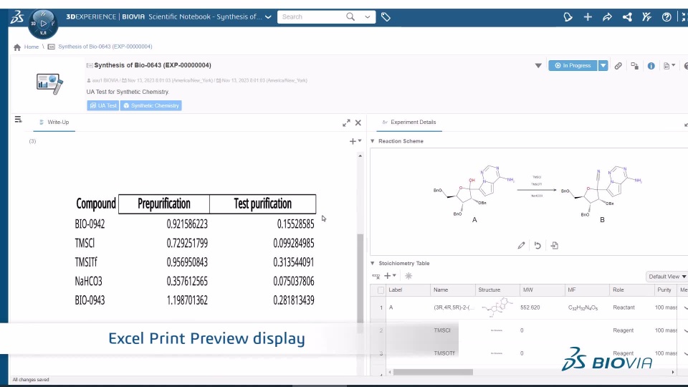Close the Write-Up panel
688x387 pixels.
pos(358,123)
